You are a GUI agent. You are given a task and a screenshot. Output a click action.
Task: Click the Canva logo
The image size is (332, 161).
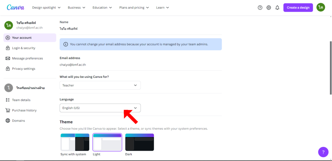pyautogui.click(x=16, y=7)
